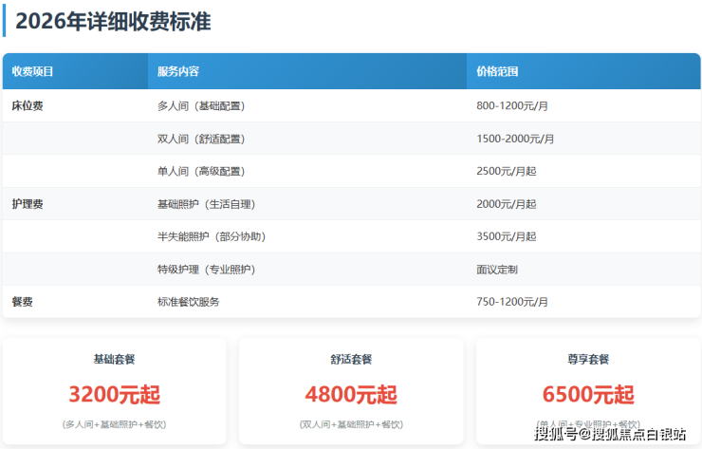Click the 护理费 row label
The image size is (702, 449).
28,204
